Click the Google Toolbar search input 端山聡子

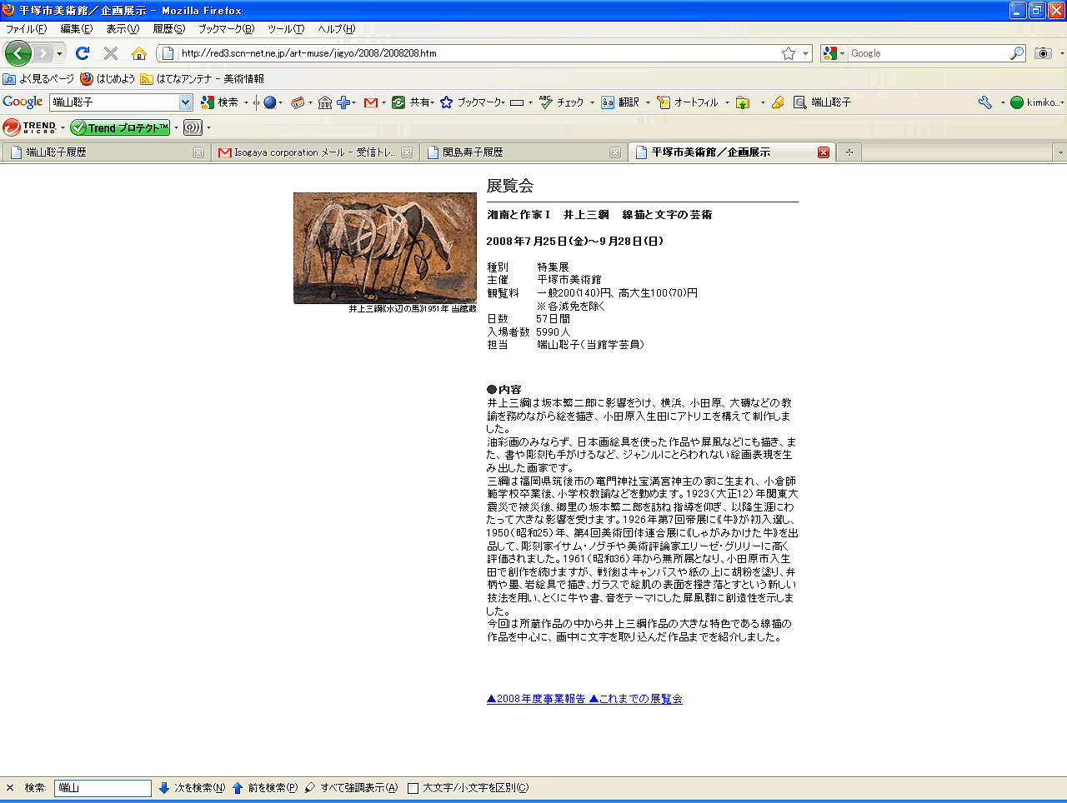[x=114, y=102]
